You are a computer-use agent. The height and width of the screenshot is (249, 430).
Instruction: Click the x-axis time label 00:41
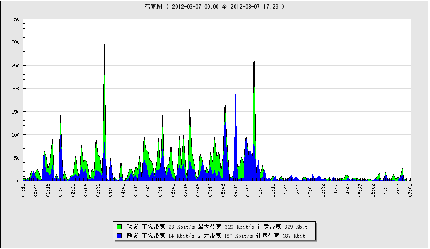tap(36, 190)
